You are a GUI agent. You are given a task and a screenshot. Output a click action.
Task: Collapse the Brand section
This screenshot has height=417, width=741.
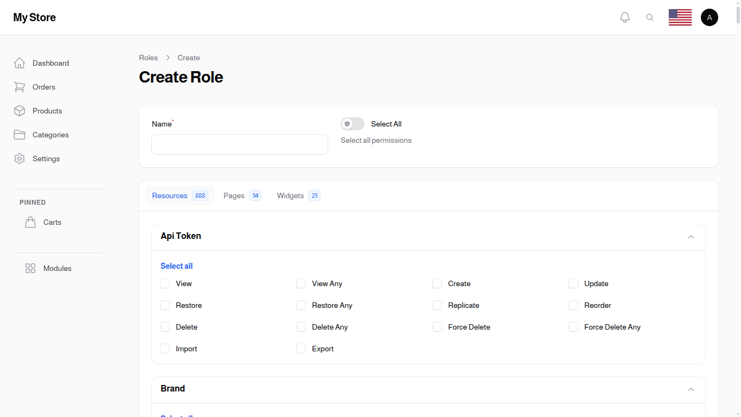point(691,389)
